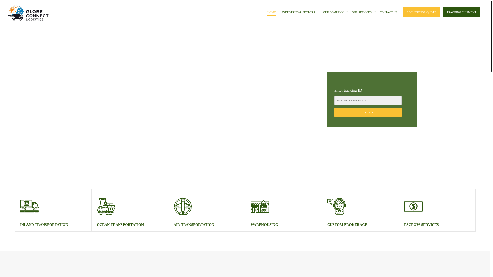Click the custom brokerage agent icon

[337, 206]
